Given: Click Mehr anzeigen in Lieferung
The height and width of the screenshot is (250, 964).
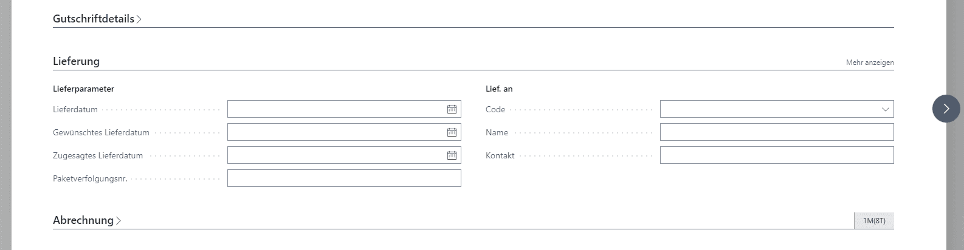Looking at the screenshot, I should coord(869,62).
